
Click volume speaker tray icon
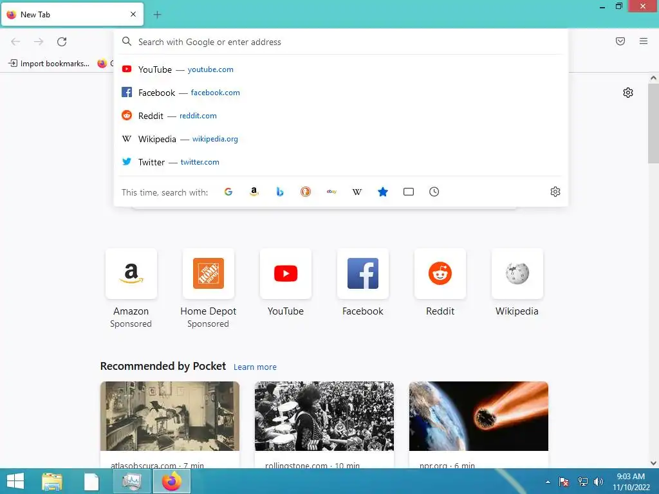(599, 482)
